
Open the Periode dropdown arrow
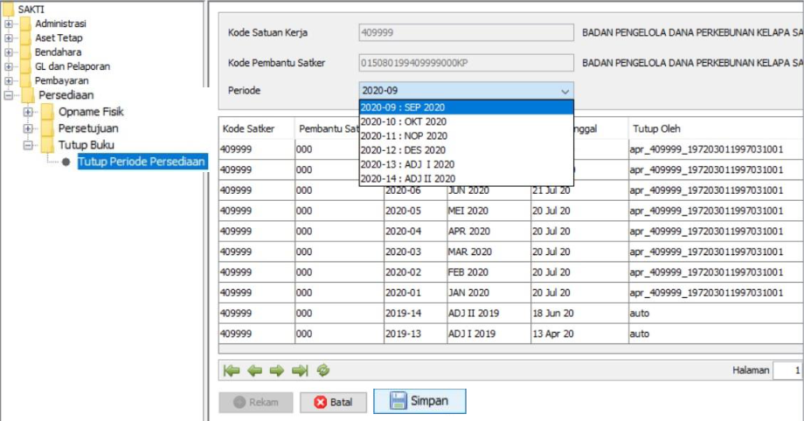pos(565,91)
